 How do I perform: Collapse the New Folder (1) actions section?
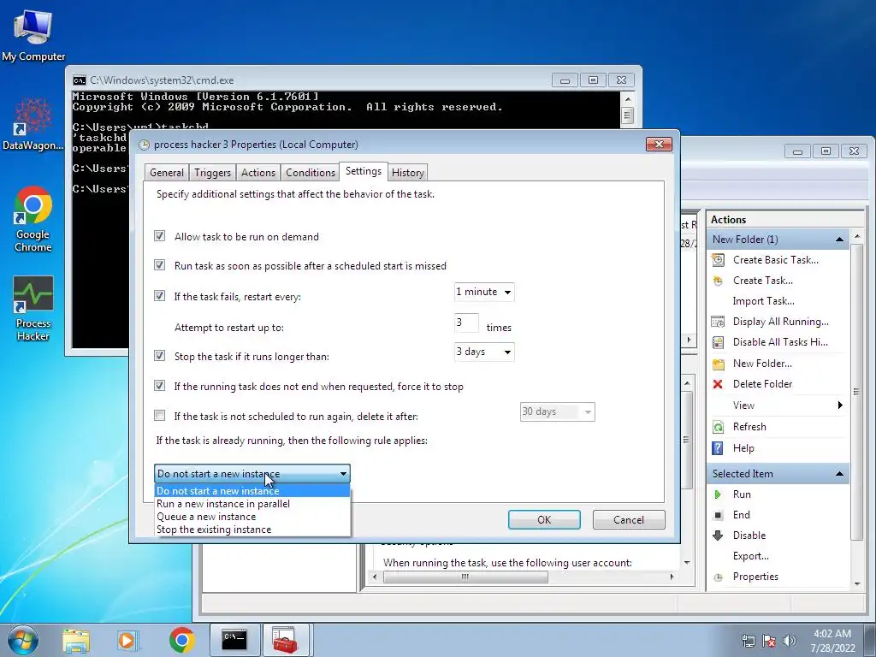839,240
